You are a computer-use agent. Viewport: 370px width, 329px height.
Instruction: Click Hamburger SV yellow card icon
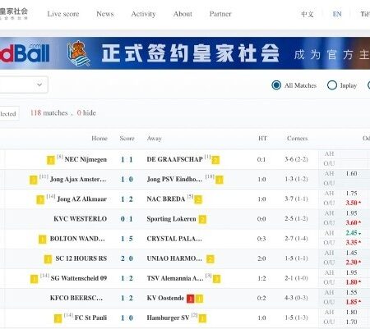tap(202, 318)
